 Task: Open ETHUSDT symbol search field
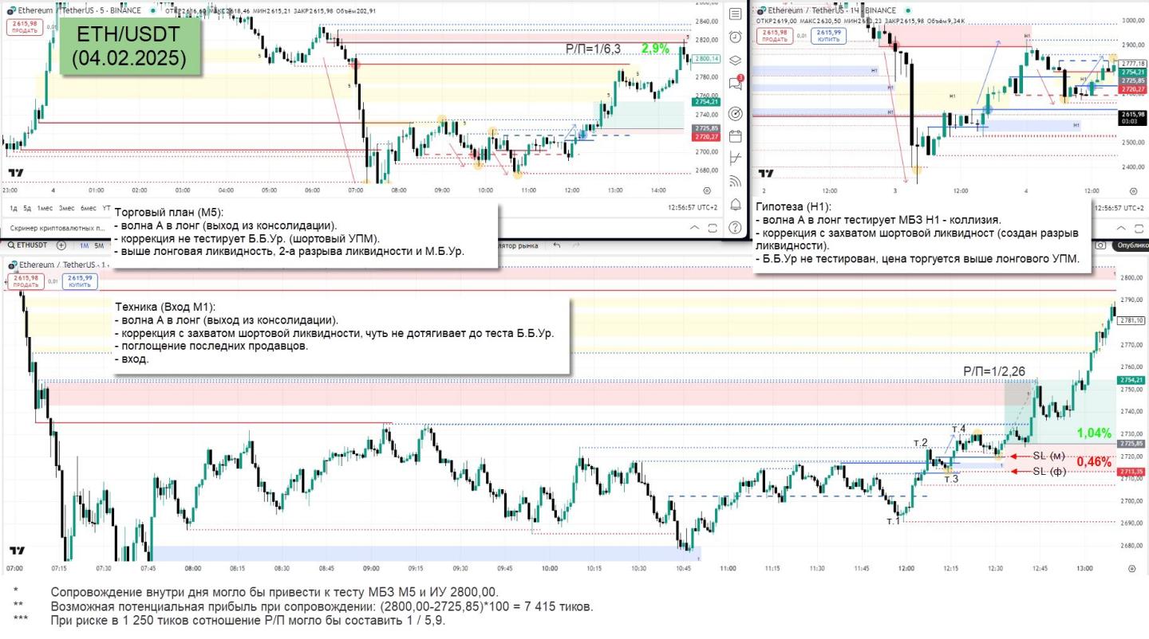tap(29, 245)
